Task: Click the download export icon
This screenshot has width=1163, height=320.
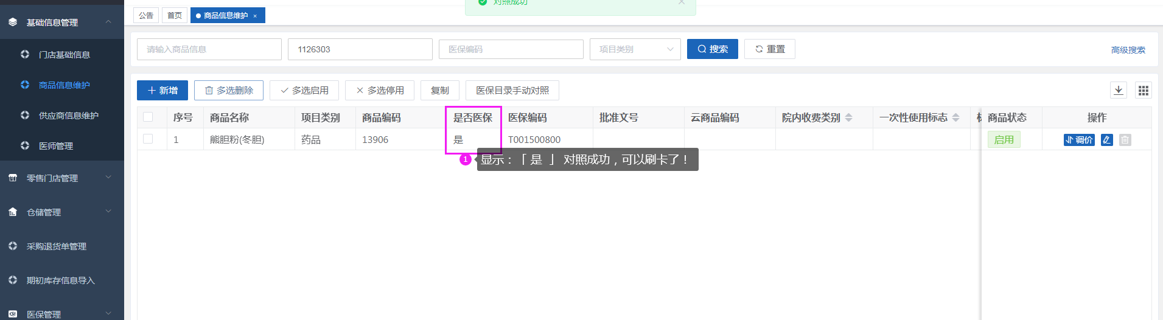Action: click(x=1119, y=90)
